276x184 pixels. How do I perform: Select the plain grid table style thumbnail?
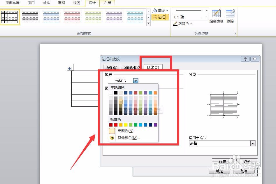10,17
